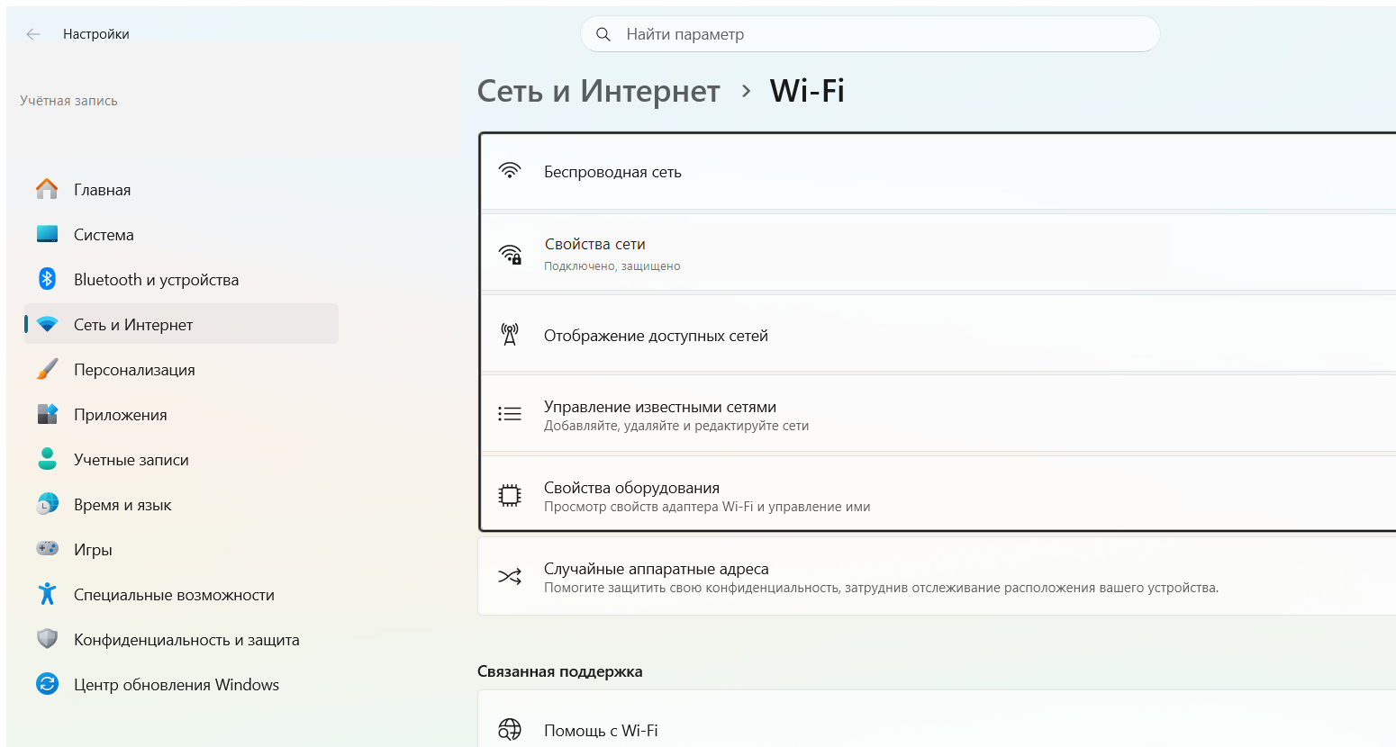Open Свойства оборудования adapter properties
1396x747 pixels.
pos(938,494)
